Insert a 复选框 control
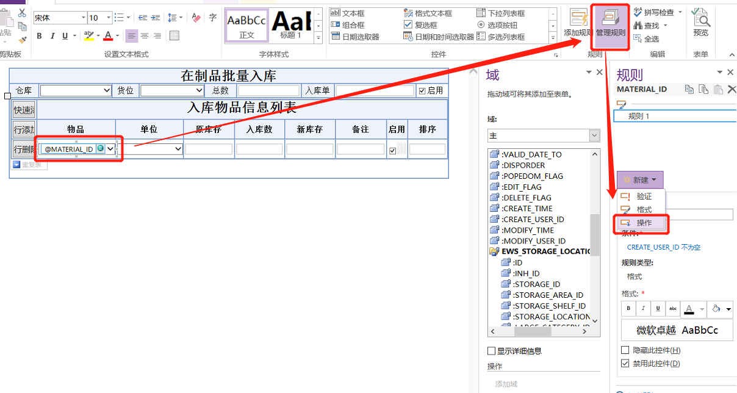This screenshot has height=393, width=737. [x=421, y=25]
